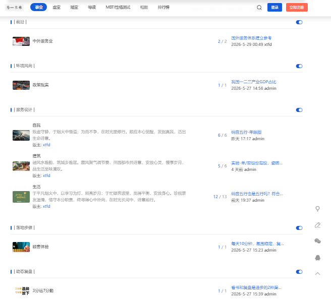Click the 落地步骤 section heading
The image size is (331, 303).
[x=24, y=228]
